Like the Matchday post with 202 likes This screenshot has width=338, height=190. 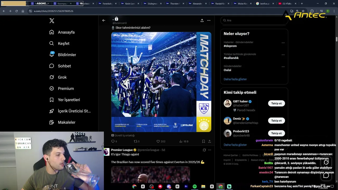tap(161, 141)
